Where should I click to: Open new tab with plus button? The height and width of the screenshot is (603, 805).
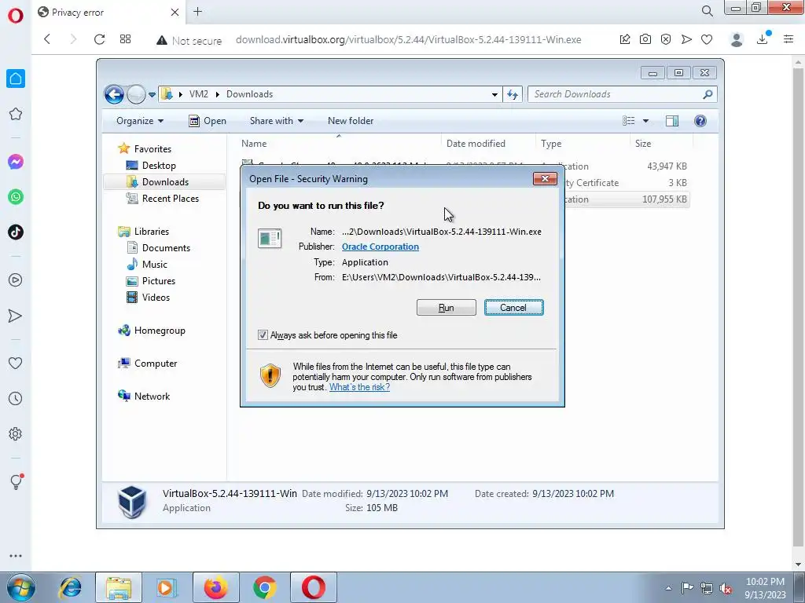point(197,12)
